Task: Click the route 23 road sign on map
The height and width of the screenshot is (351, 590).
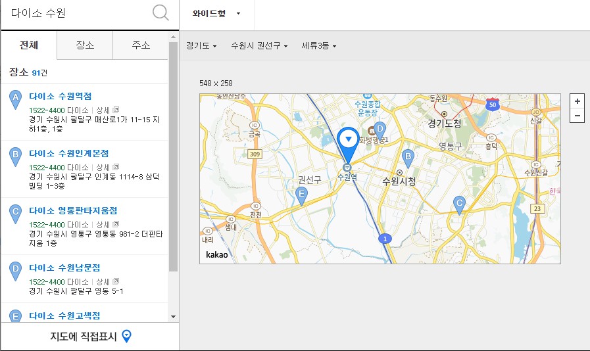Action: [537, 208]
